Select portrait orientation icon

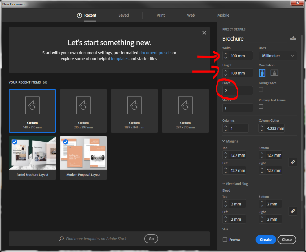262,73
